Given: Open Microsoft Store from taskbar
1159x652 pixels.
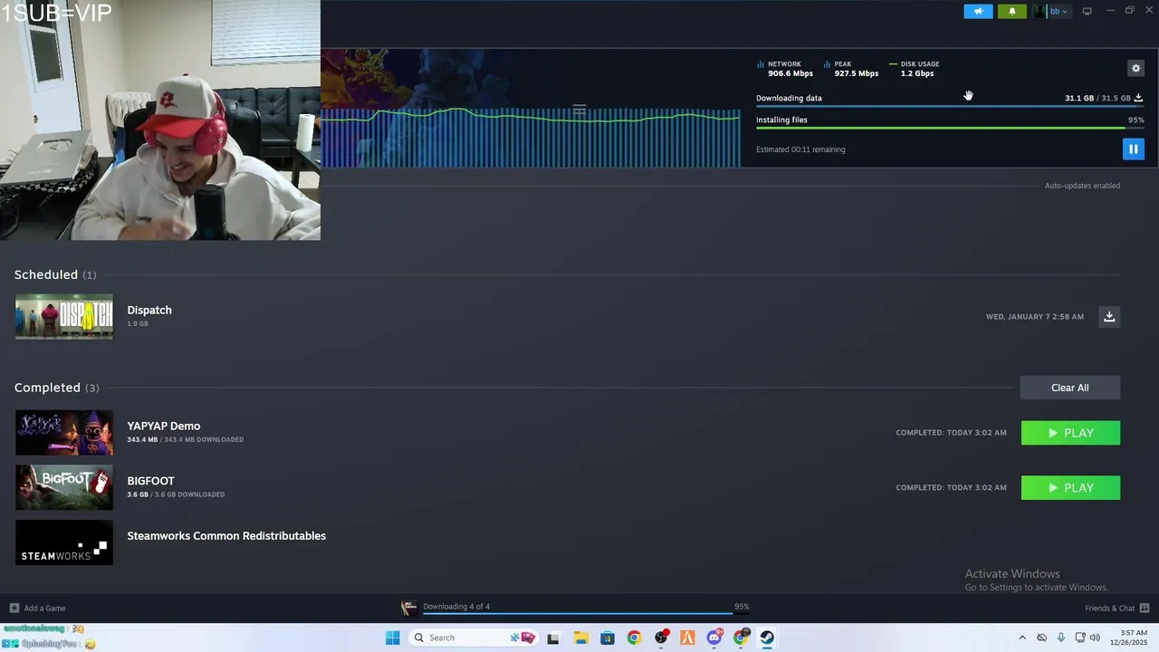Looking at the screenshot, I should 607,638.
